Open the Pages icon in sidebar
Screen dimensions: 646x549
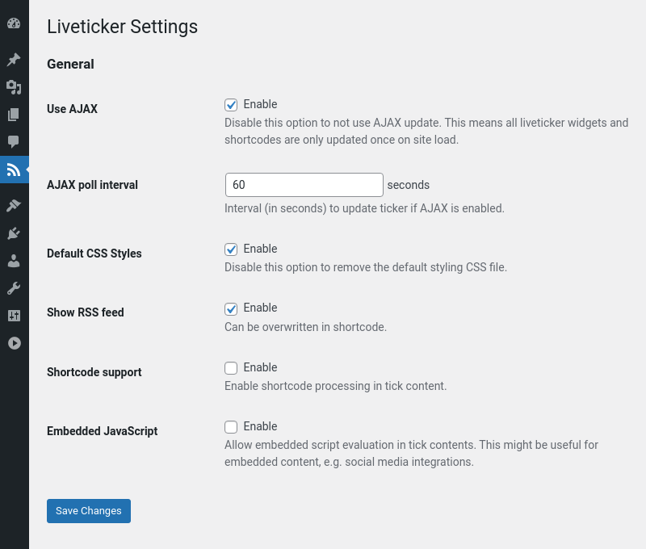pos(14,115)
